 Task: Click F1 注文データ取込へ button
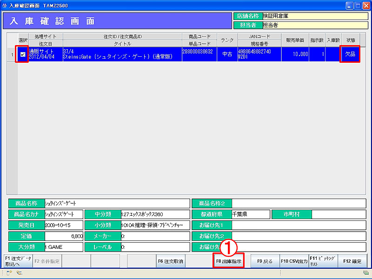(x=18, y=261)
